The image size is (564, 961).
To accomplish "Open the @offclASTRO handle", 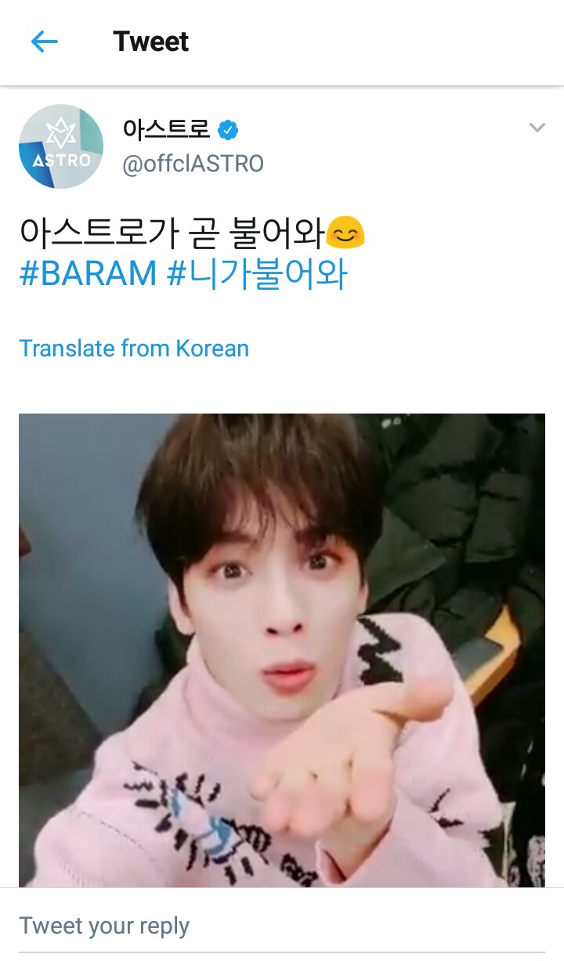I will point(193,164).
